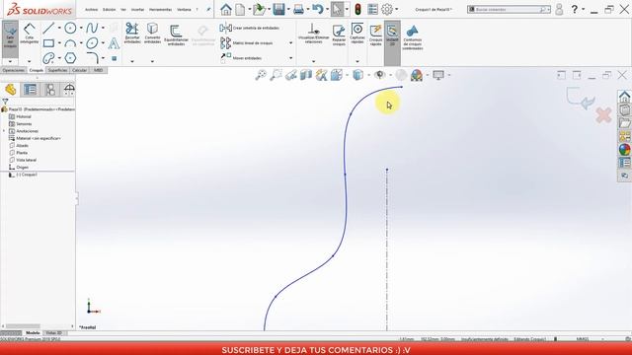
Task: Select the Rectangle sketch tool
Action: coord(48,42)
